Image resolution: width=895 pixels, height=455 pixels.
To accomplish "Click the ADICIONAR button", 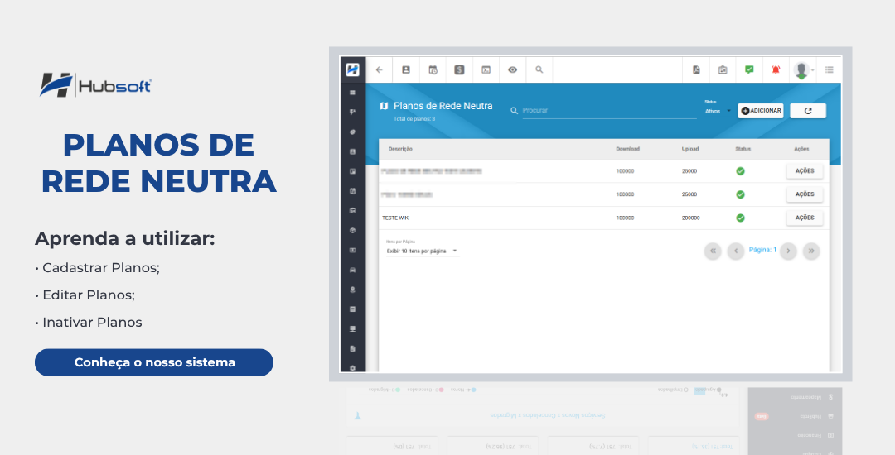I will point(760,111).
